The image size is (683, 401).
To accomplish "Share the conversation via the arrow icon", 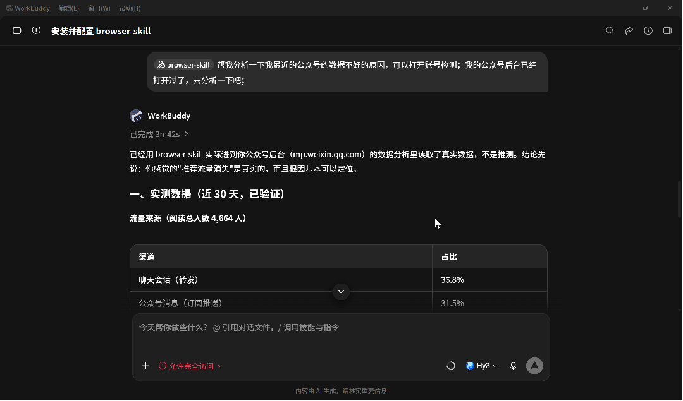I will point(629,30).
